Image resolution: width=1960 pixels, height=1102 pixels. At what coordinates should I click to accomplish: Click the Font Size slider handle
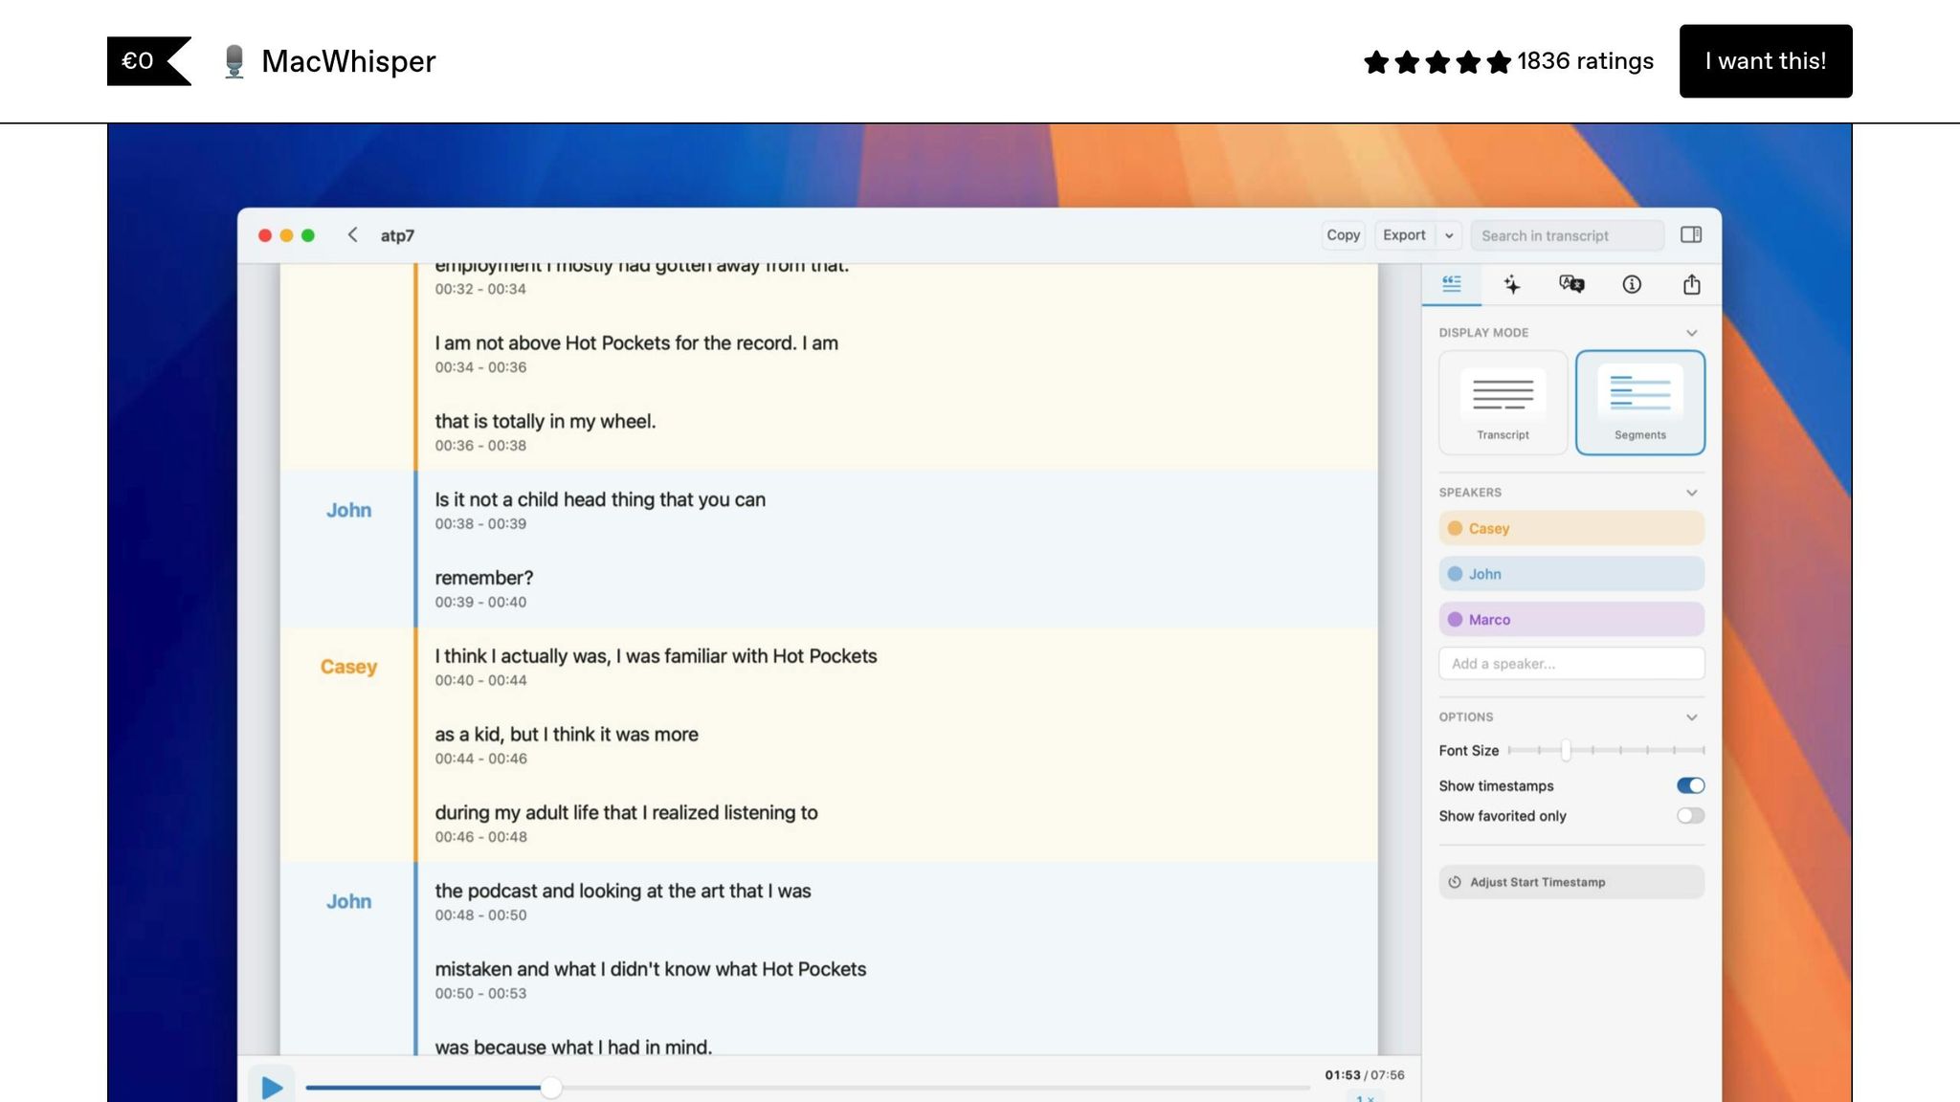coord(1566,751)
